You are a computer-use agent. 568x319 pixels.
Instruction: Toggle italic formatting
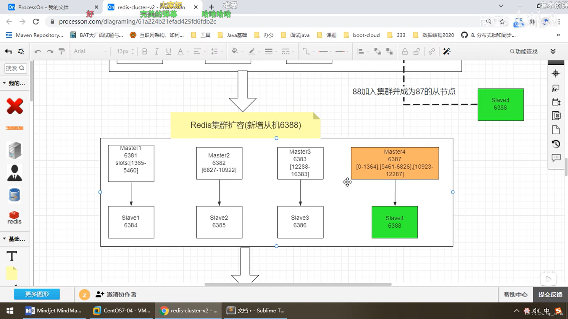(x=156, y=51)
